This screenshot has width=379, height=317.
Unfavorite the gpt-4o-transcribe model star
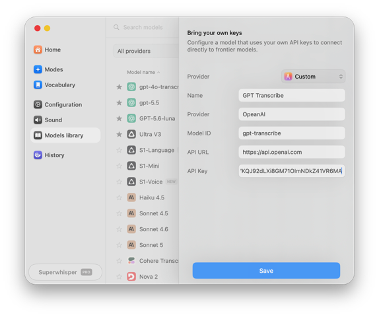(x=119, y=87)
